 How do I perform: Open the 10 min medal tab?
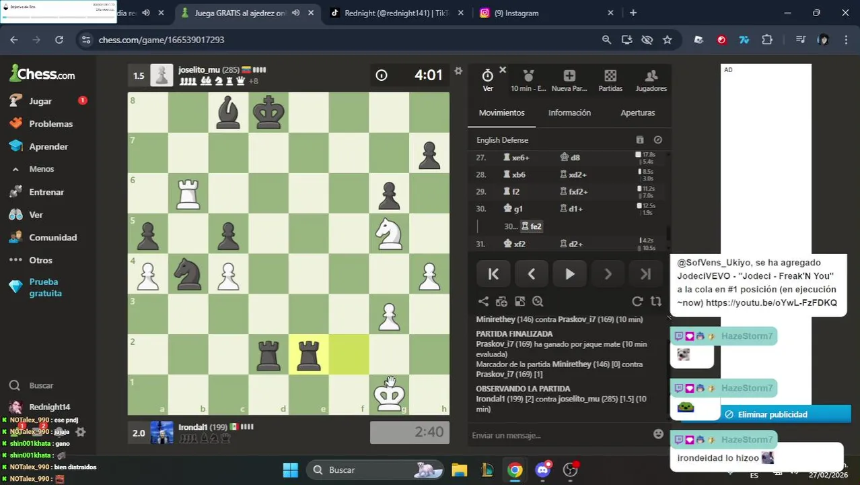(528, 79)
